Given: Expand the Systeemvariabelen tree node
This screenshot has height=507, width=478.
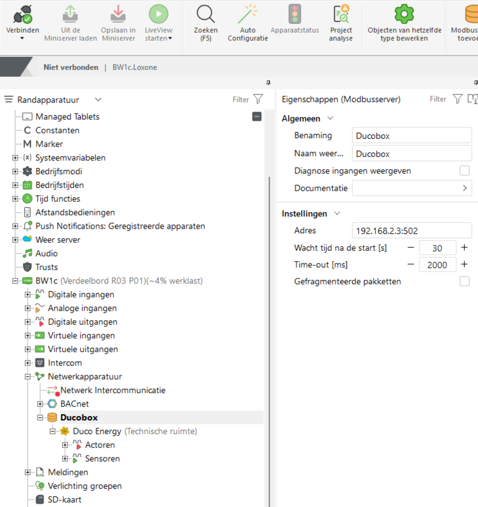Looking at the screenshot, I should (15, 158).
